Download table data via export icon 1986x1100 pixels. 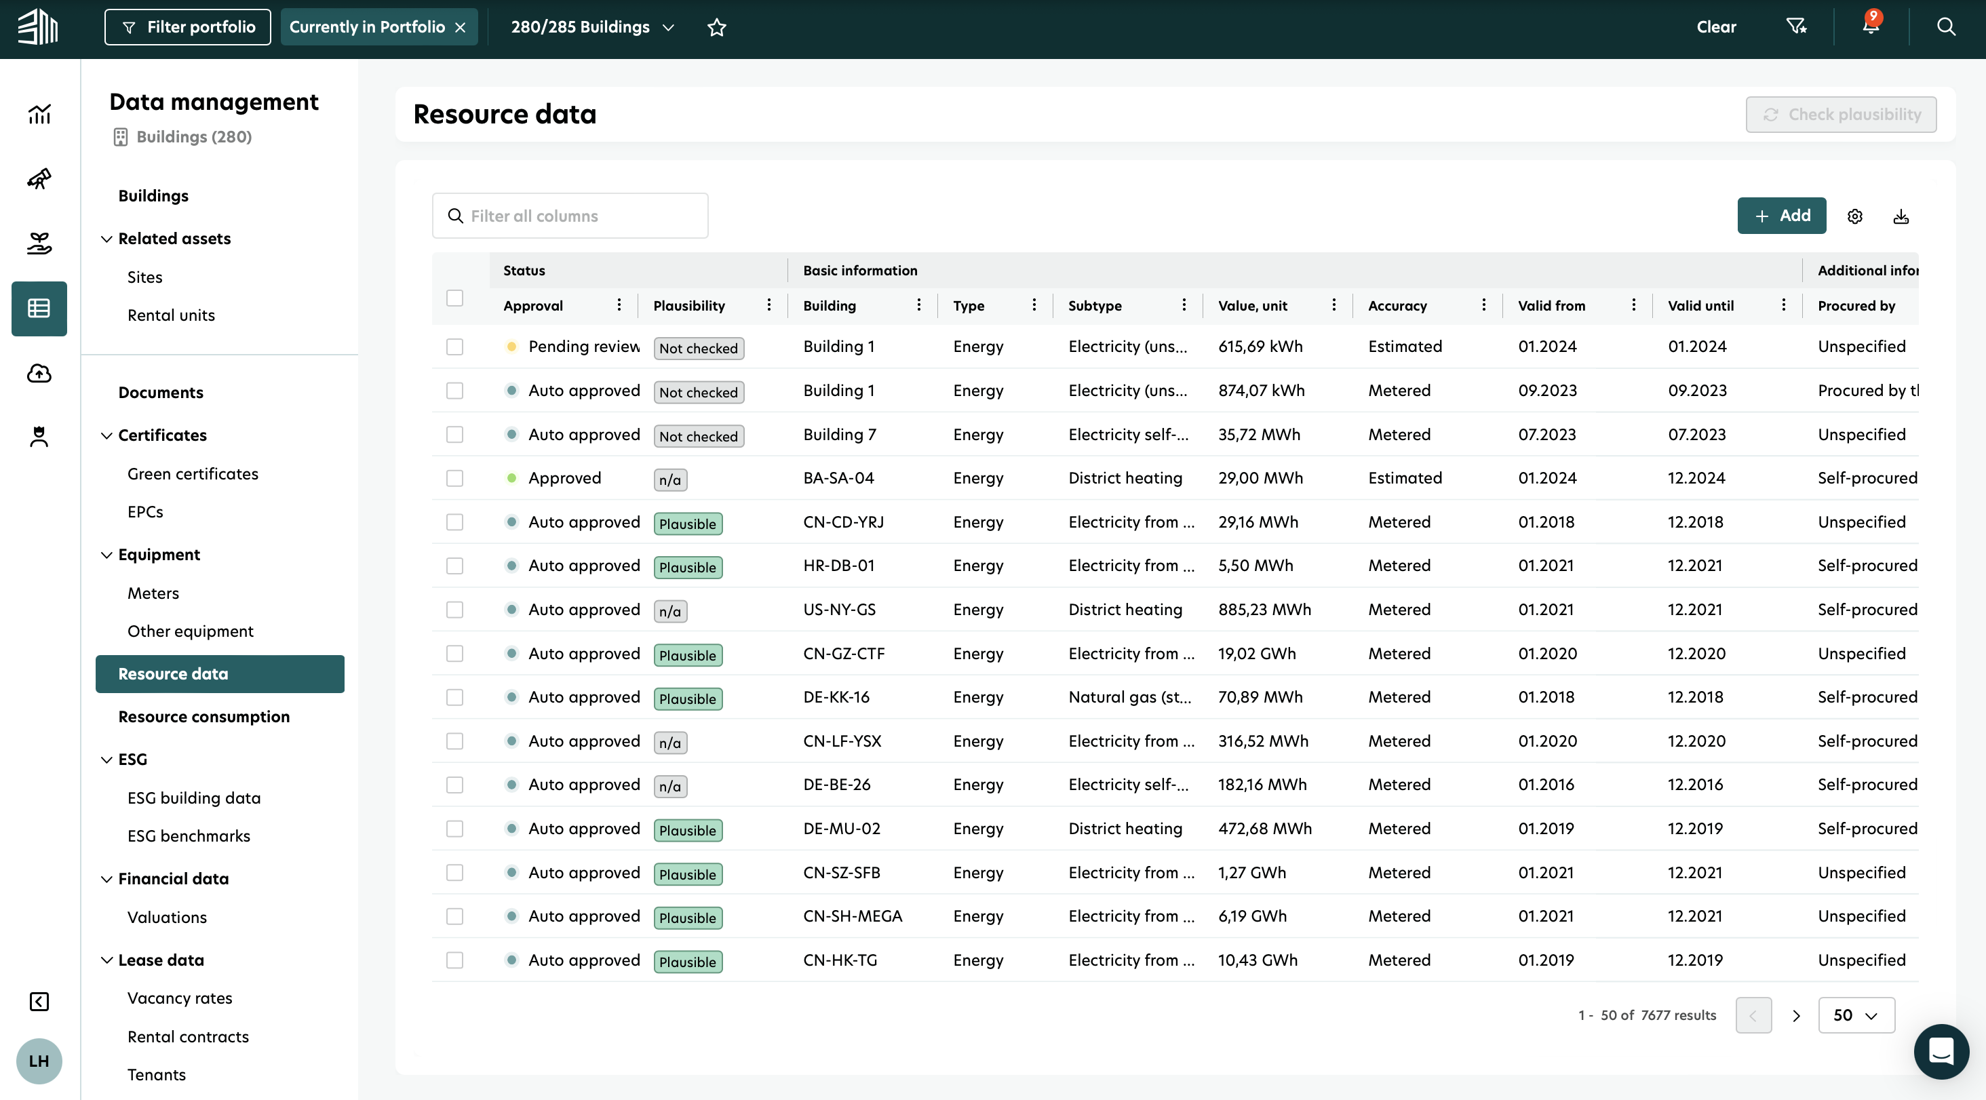(x=1901, y=216)
